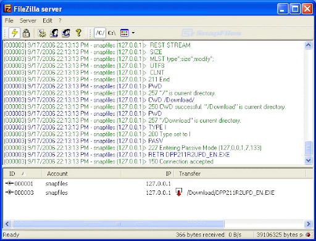Switch path display to C:\ format
Screen dimensions: 316x241
pos(112,33)
